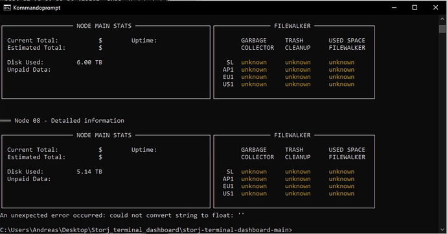Click 'FILEWALKER' heading in the Node 08 section
Screen dimensions: 447x234
(292, 135)
